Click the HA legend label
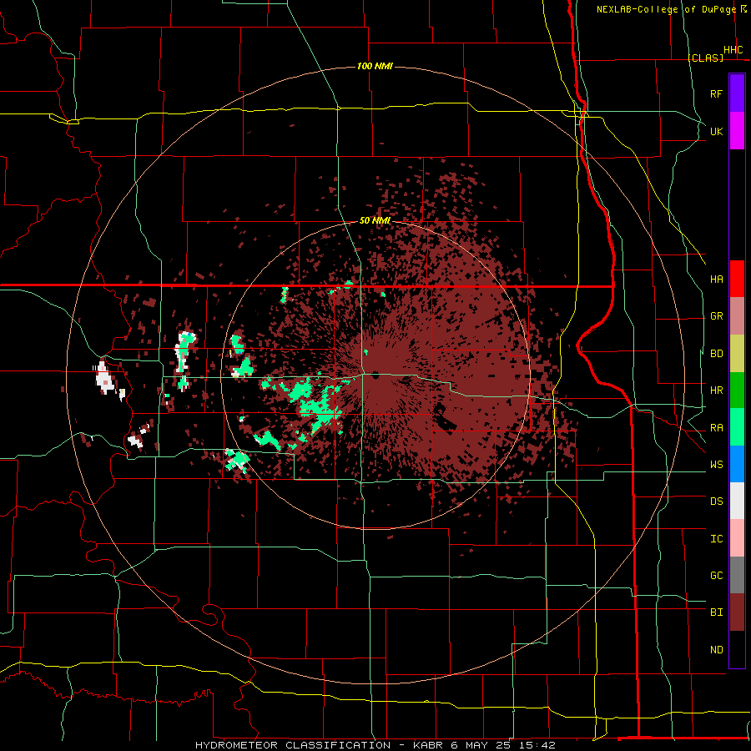 click(x=717, y=280)
